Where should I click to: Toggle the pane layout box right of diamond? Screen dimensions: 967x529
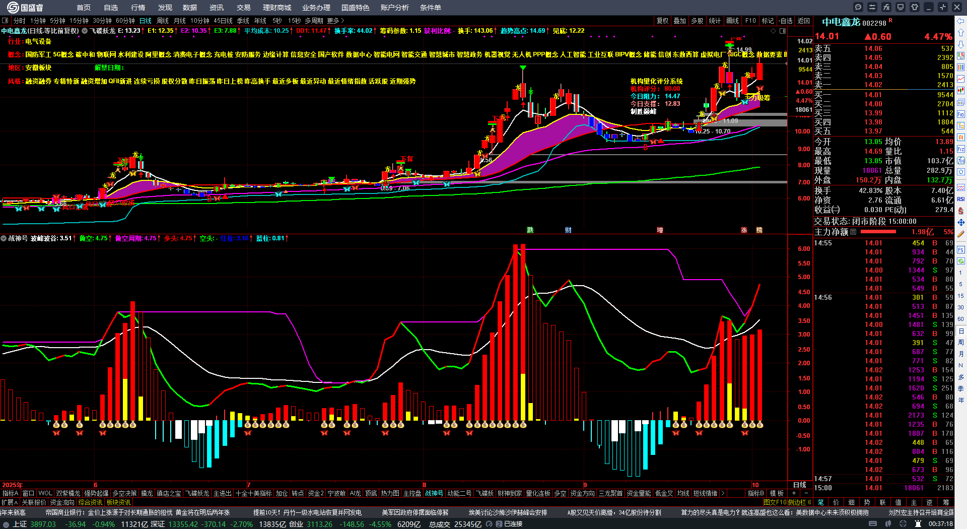pyautogui.click(x=783, y=31)
